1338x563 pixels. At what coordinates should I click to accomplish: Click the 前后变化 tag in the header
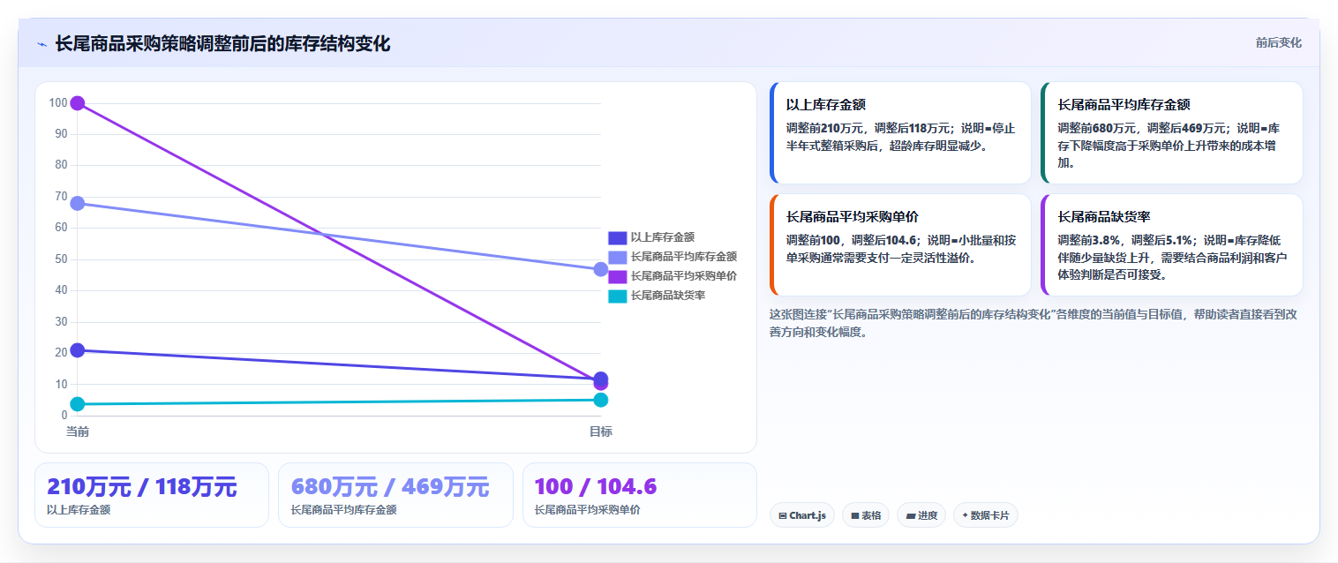coord(1278,43)
